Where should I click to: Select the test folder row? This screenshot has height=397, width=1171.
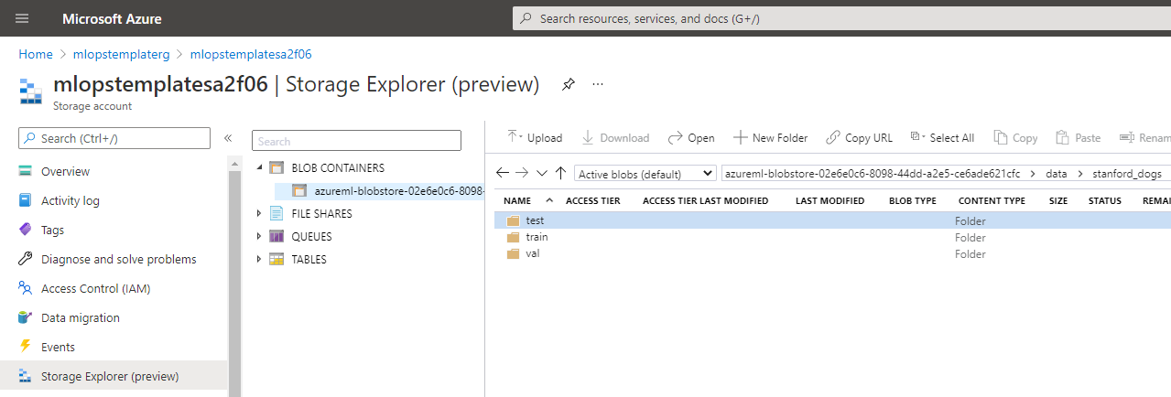coord(831,220)
